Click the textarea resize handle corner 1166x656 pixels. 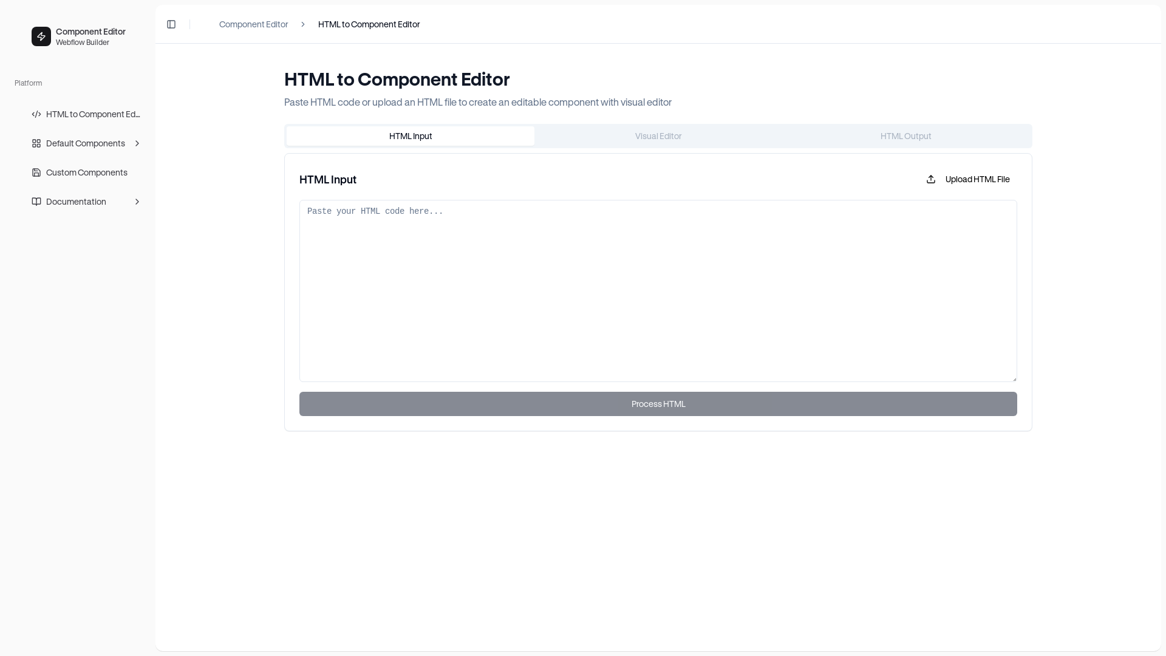coord(1014,378)
